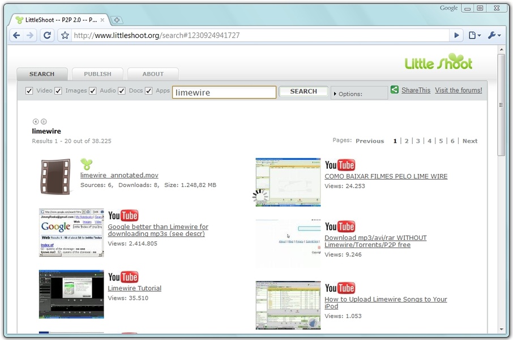Screen dimensions: 513x340
Task: Click the Results 1 - 20 out of 38.225 text
Action: point(72,141)
